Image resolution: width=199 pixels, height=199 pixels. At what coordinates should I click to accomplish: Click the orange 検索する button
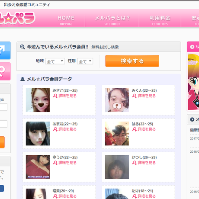(132, 61)
